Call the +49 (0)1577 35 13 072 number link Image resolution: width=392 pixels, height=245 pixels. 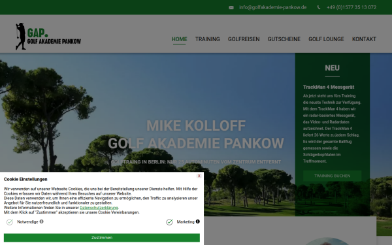tap(351, 7)
